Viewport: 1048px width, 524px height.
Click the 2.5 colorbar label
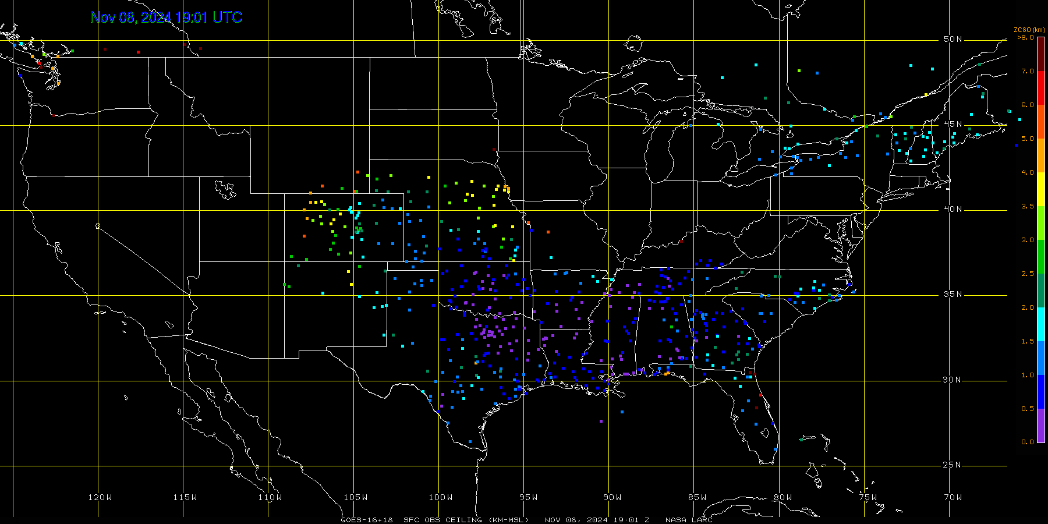1028,274
